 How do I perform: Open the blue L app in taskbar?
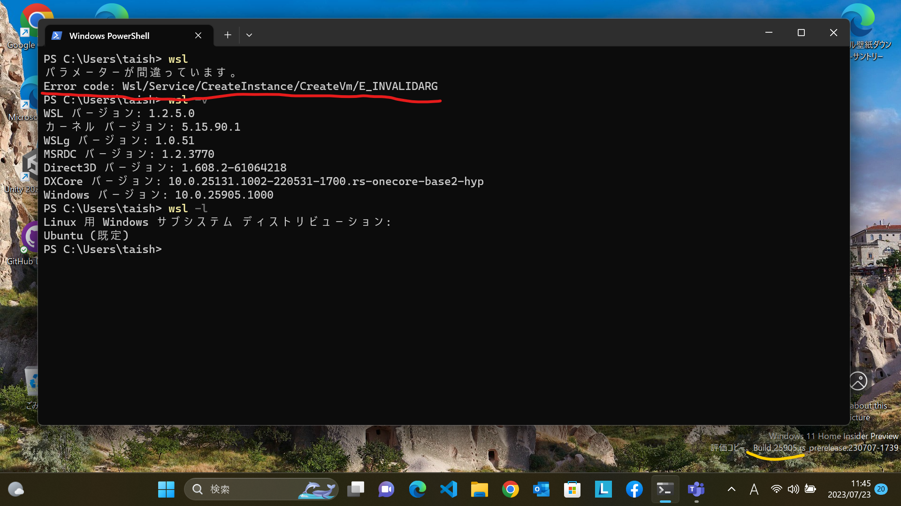point(603,489)
